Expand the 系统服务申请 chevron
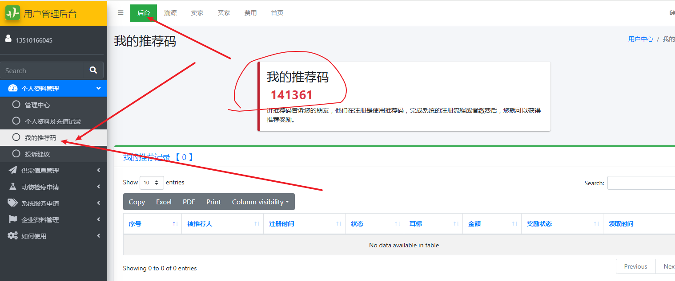The image size is (675, 281). [x=98, y=203]
